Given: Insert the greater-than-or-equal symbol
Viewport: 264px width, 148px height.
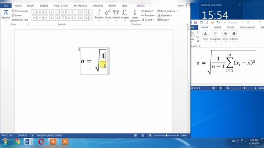Looking at the screenshot, I should pos(57,18).
